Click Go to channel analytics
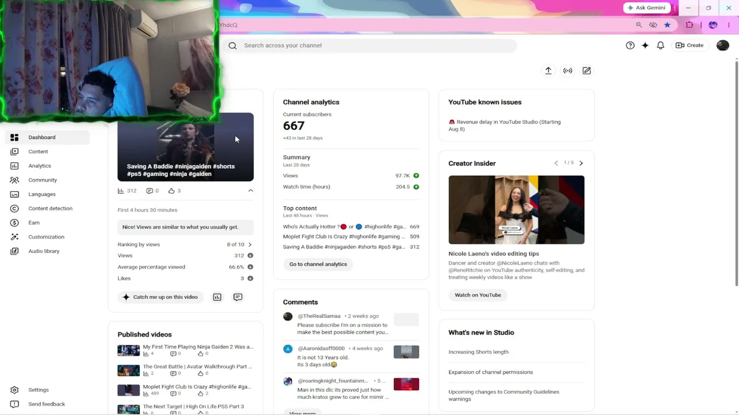This screenshot has height=415, width=739. (x=318, y=264)
